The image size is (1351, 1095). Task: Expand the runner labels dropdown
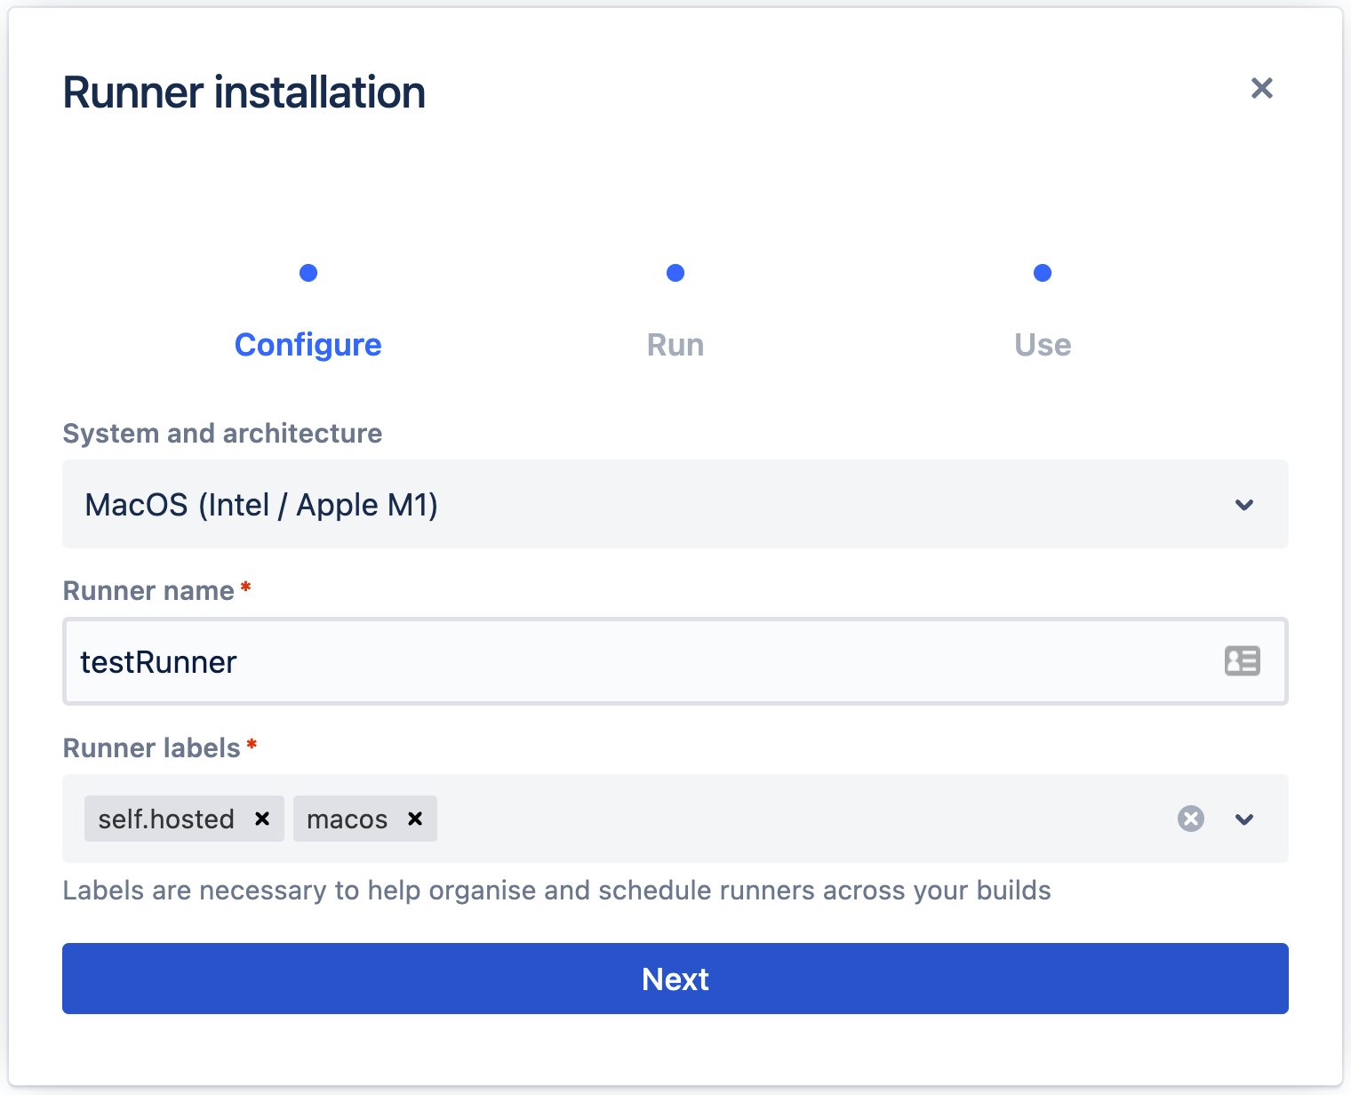pyautogui.click(x=1245, y=819)
